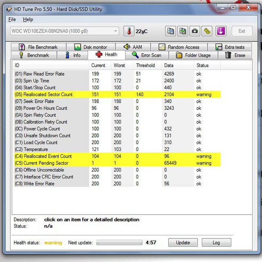Minimize the HD Tune Pro window

[x=222, y=8]
